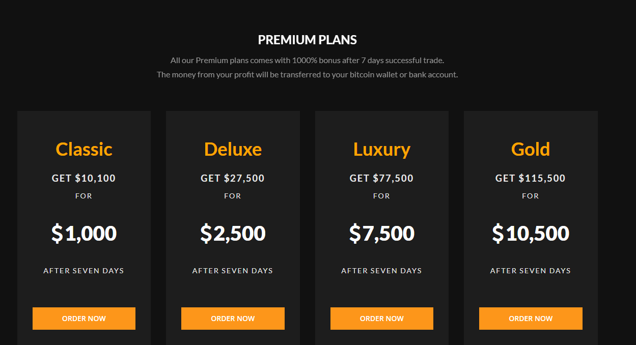636x345 pixels.
Task: Click the $2,500 price
Action: point(233,234)
